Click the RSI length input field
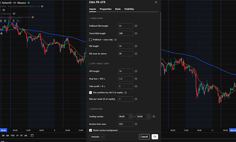The width and height of the screenshot is (236, 142). 126,46
